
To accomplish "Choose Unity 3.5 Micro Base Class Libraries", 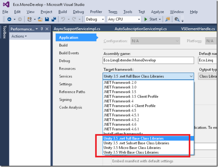I will (148, 148).
